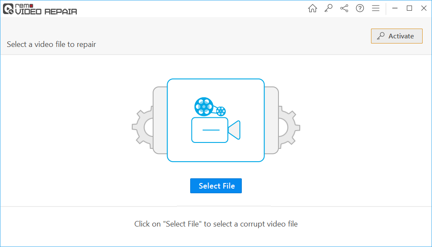The height and width of the screenshot is (247, 432).
Task: Click the 'Select a video file to repair' heading
Action: coord(50,44)
